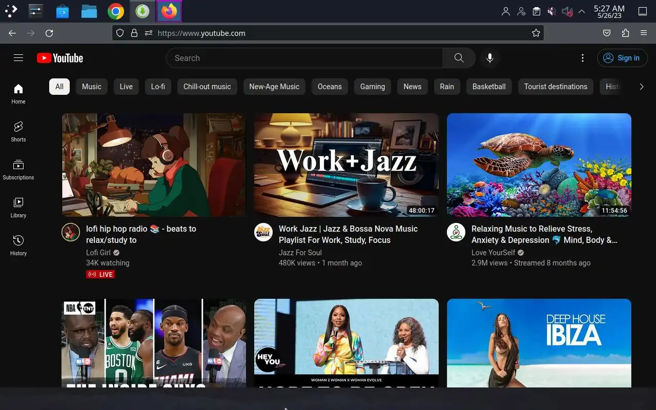Viewport: 656px width, 410px height.
Task: Open the YouTube hamburger guide menu
Action: coord(18,58)
